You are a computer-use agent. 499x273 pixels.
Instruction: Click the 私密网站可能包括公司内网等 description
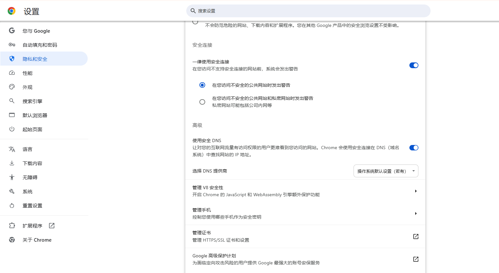(242, 105)
